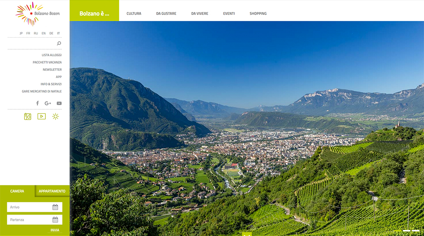Open the green video player icon
The image size is (424, 236).
pos(42,116)
